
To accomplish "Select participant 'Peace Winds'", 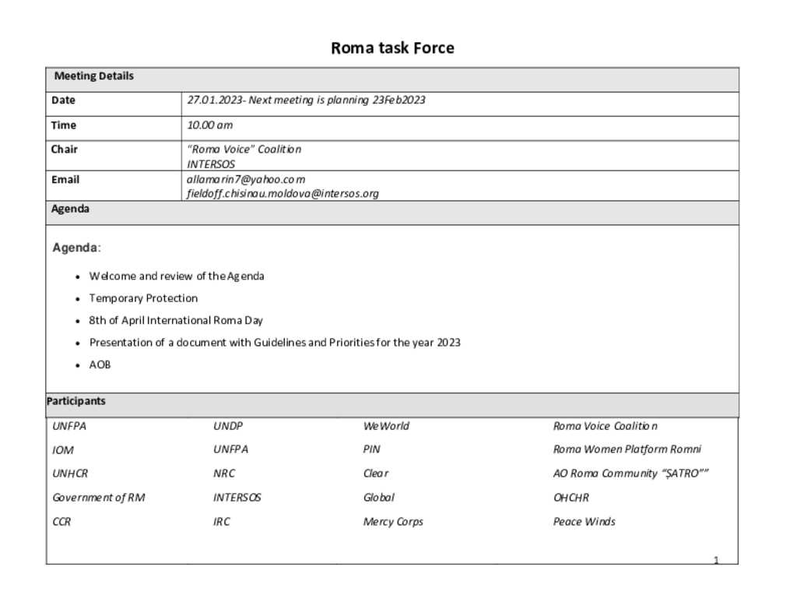I will 584,522.
